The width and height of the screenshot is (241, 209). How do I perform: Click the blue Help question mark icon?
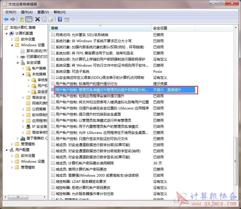tap(60, 20)
